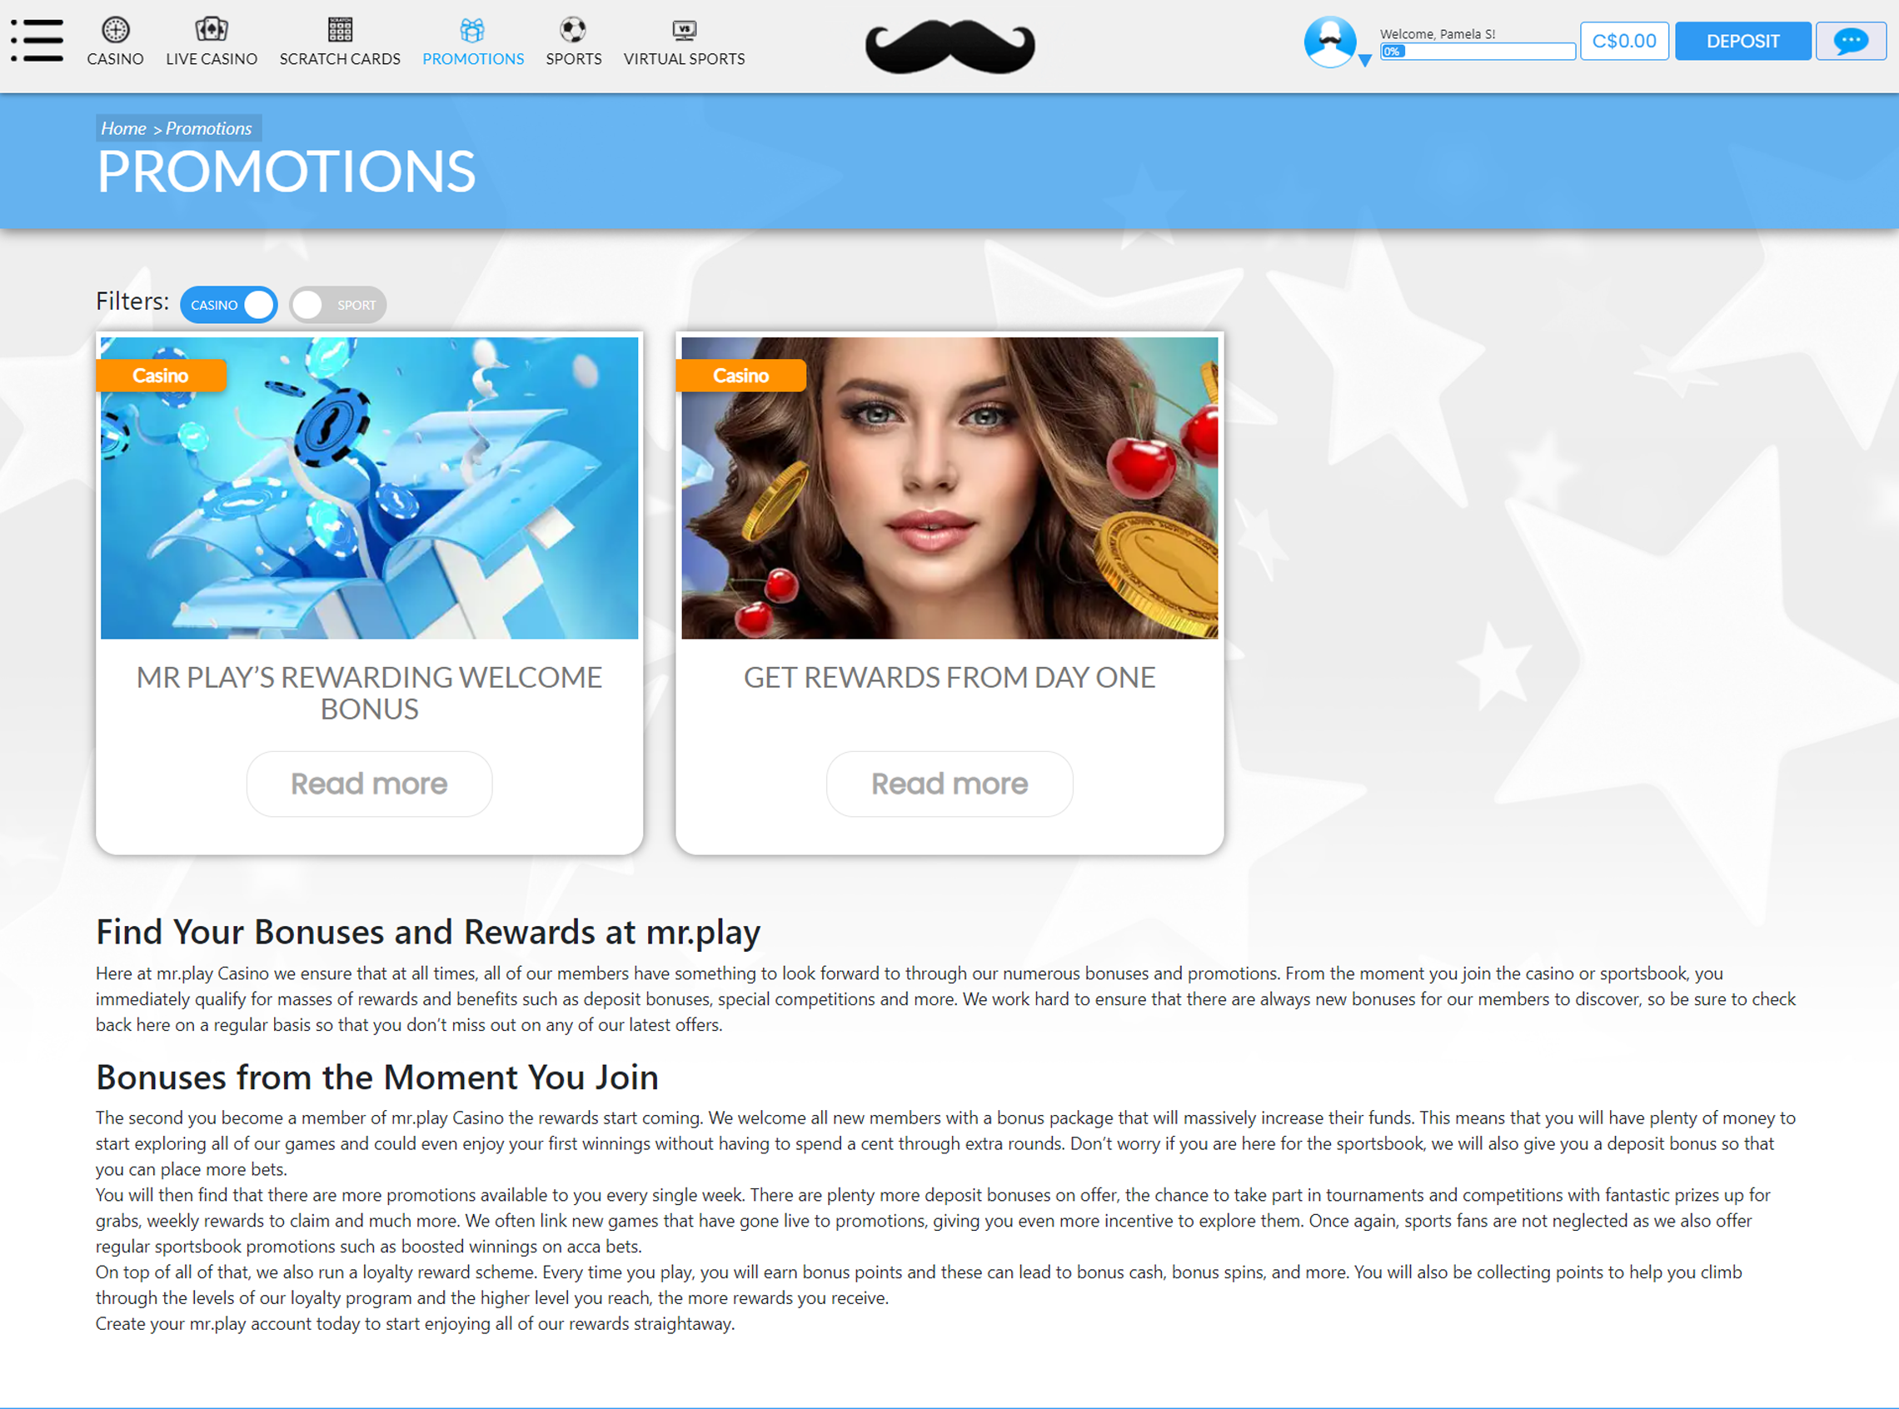Image resolution: width=1899 pixels, height=1409 pixels.
Task: Open the Rewards From Day One image
Action: tap(949, 488)
